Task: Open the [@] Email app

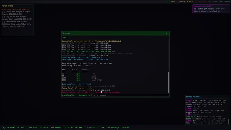Action: point(22,128)
